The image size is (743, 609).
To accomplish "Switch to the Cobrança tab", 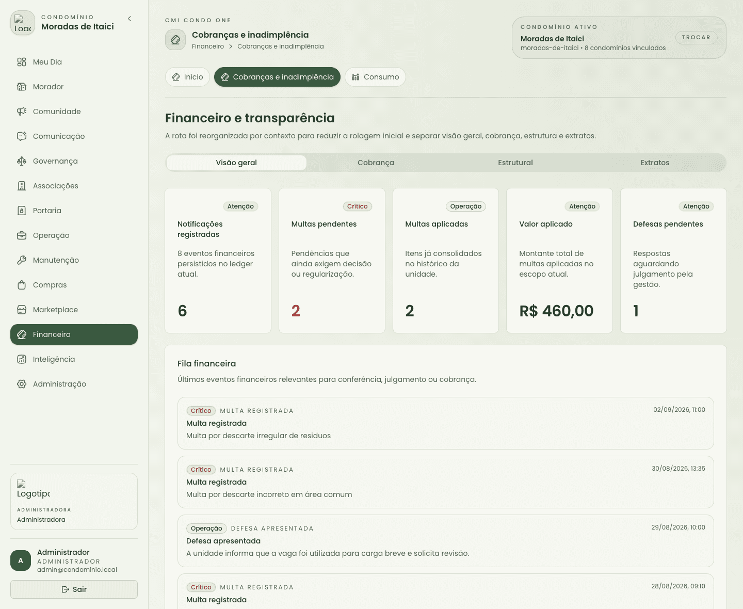I will click(x=376, y=163).
